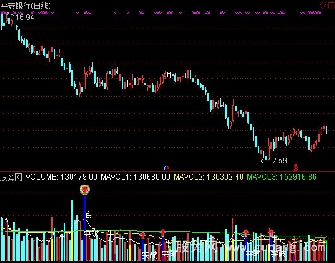
Task: Click the last red up-arrow volume signal
Action: tap(271, 232)
